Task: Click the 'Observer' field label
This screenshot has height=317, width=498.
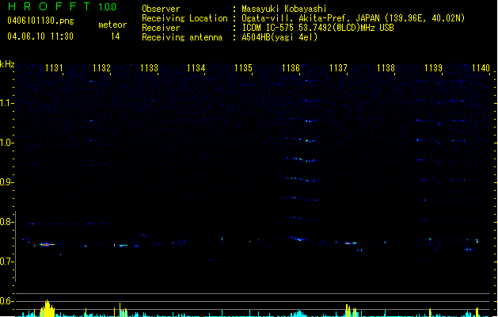Action: tap(161, 9)
